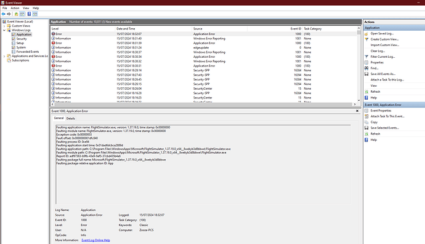Close the Event 1000 preview pane
Viewport: 425px width, 244px height.
pyautogui.click(x=357, y=111)
